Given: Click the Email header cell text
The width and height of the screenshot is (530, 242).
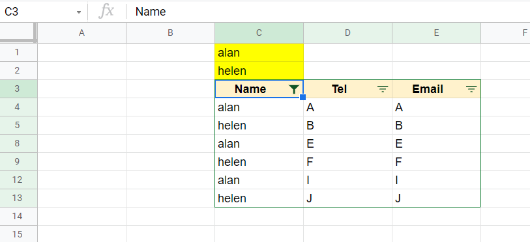Looking at the screenshot, I should (428, 89).
